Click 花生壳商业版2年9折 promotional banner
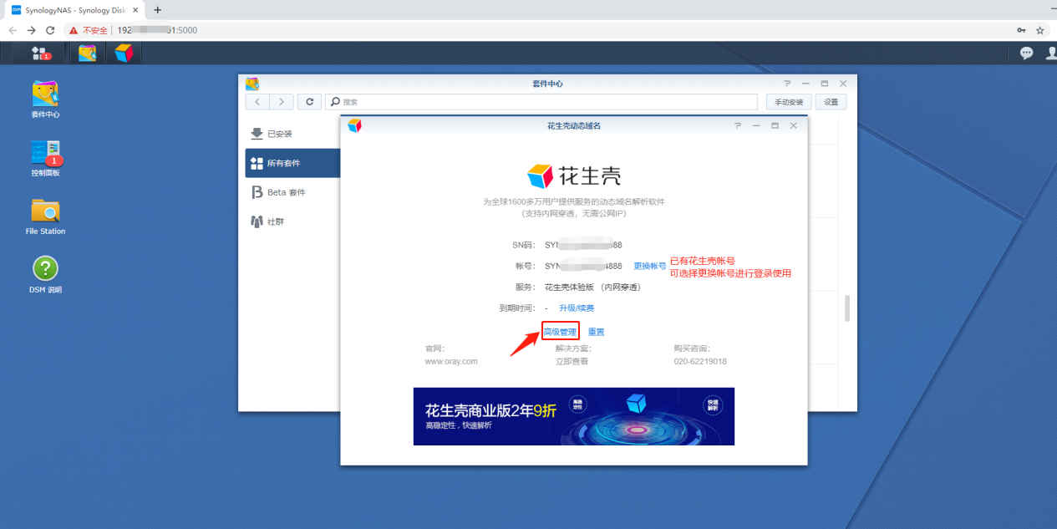This screenshot has width=1057, height=529. 574,416
